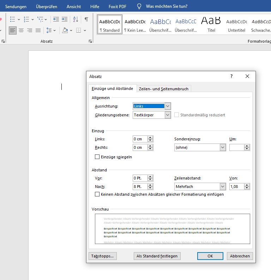Apply the Titel style
This screenshot has width=271, height=280.
click(211, 24)
